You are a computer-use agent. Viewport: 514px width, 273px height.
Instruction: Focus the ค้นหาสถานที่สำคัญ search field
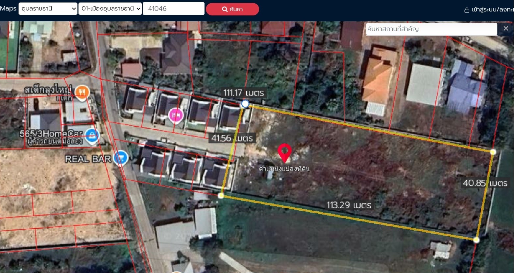pyautogui.click(x=431, y=29)
